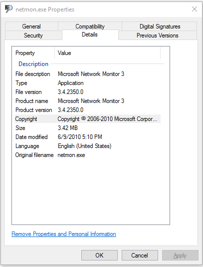Click the netmon.exe icon in title bar
The height and width of the screenshot is (267, 203).
[8, 9]
